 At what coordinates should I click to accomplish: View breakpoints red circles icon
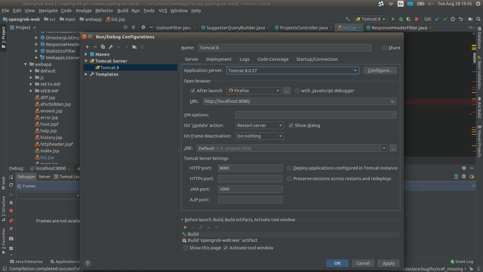11,221
